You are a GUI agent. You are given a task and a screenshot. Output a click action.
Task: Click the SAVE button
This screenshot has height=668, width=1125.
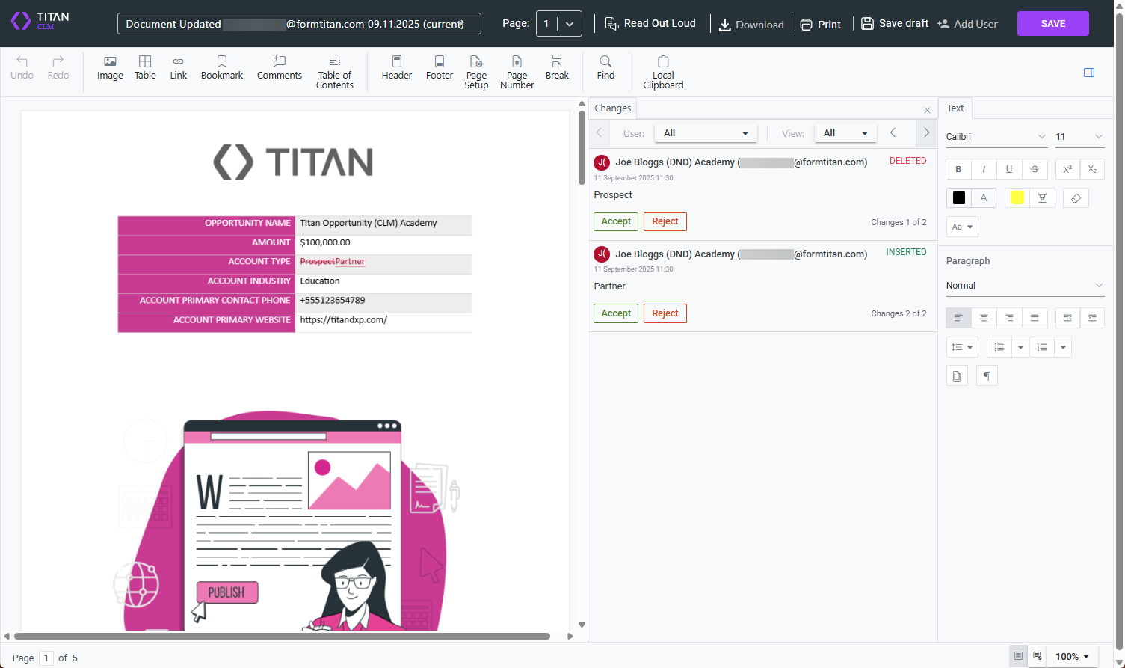pos(1052,23)
